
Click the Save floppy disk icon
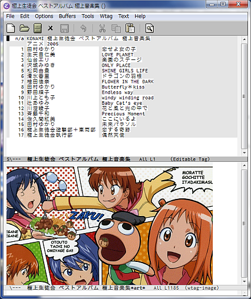pyautogui.click(x=64, y=28)
